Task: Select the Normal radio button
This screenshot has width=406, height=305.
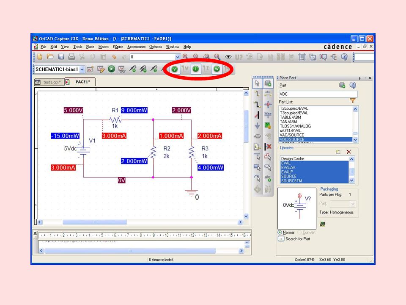Action: pos(280,233)
